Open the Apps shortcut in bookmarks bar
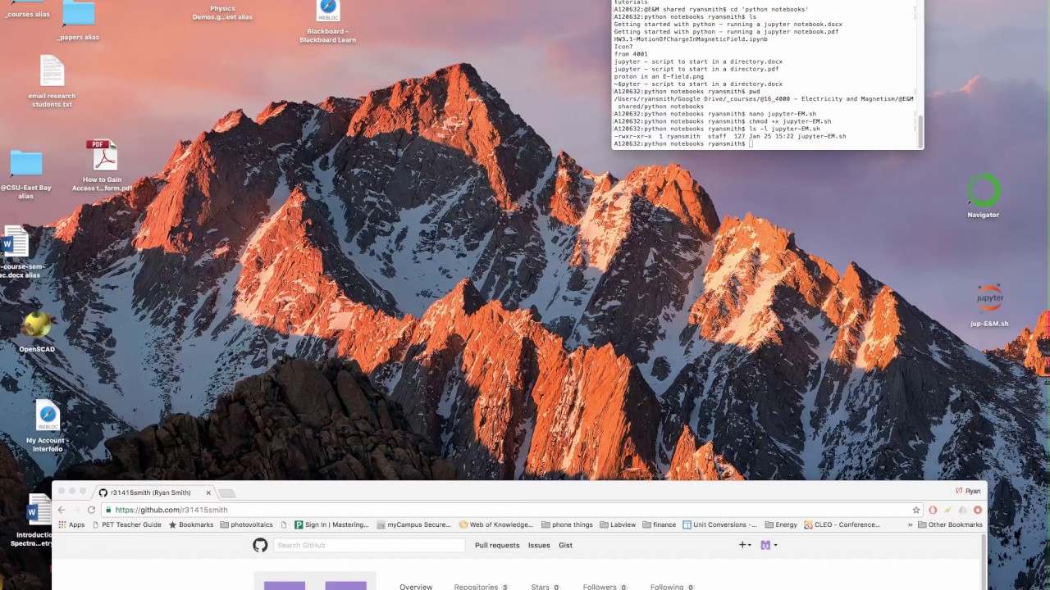 pos(71,524)
